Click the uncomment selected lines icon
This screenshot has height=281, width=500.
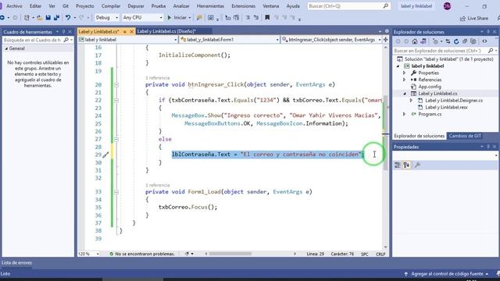pos(255,17)
